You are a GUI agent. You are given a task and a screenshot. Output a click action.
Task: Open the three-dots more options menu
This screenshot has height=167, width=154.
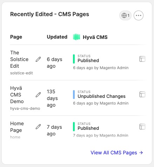(x=139, y=15)
